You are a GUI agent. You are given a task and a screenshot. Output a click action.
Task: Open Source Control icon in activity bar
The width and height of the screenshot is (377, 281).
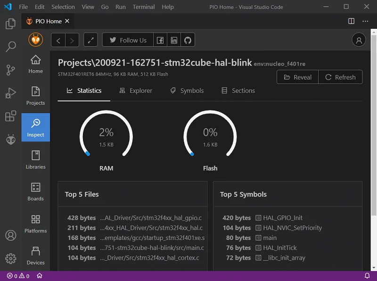[10, 70]
